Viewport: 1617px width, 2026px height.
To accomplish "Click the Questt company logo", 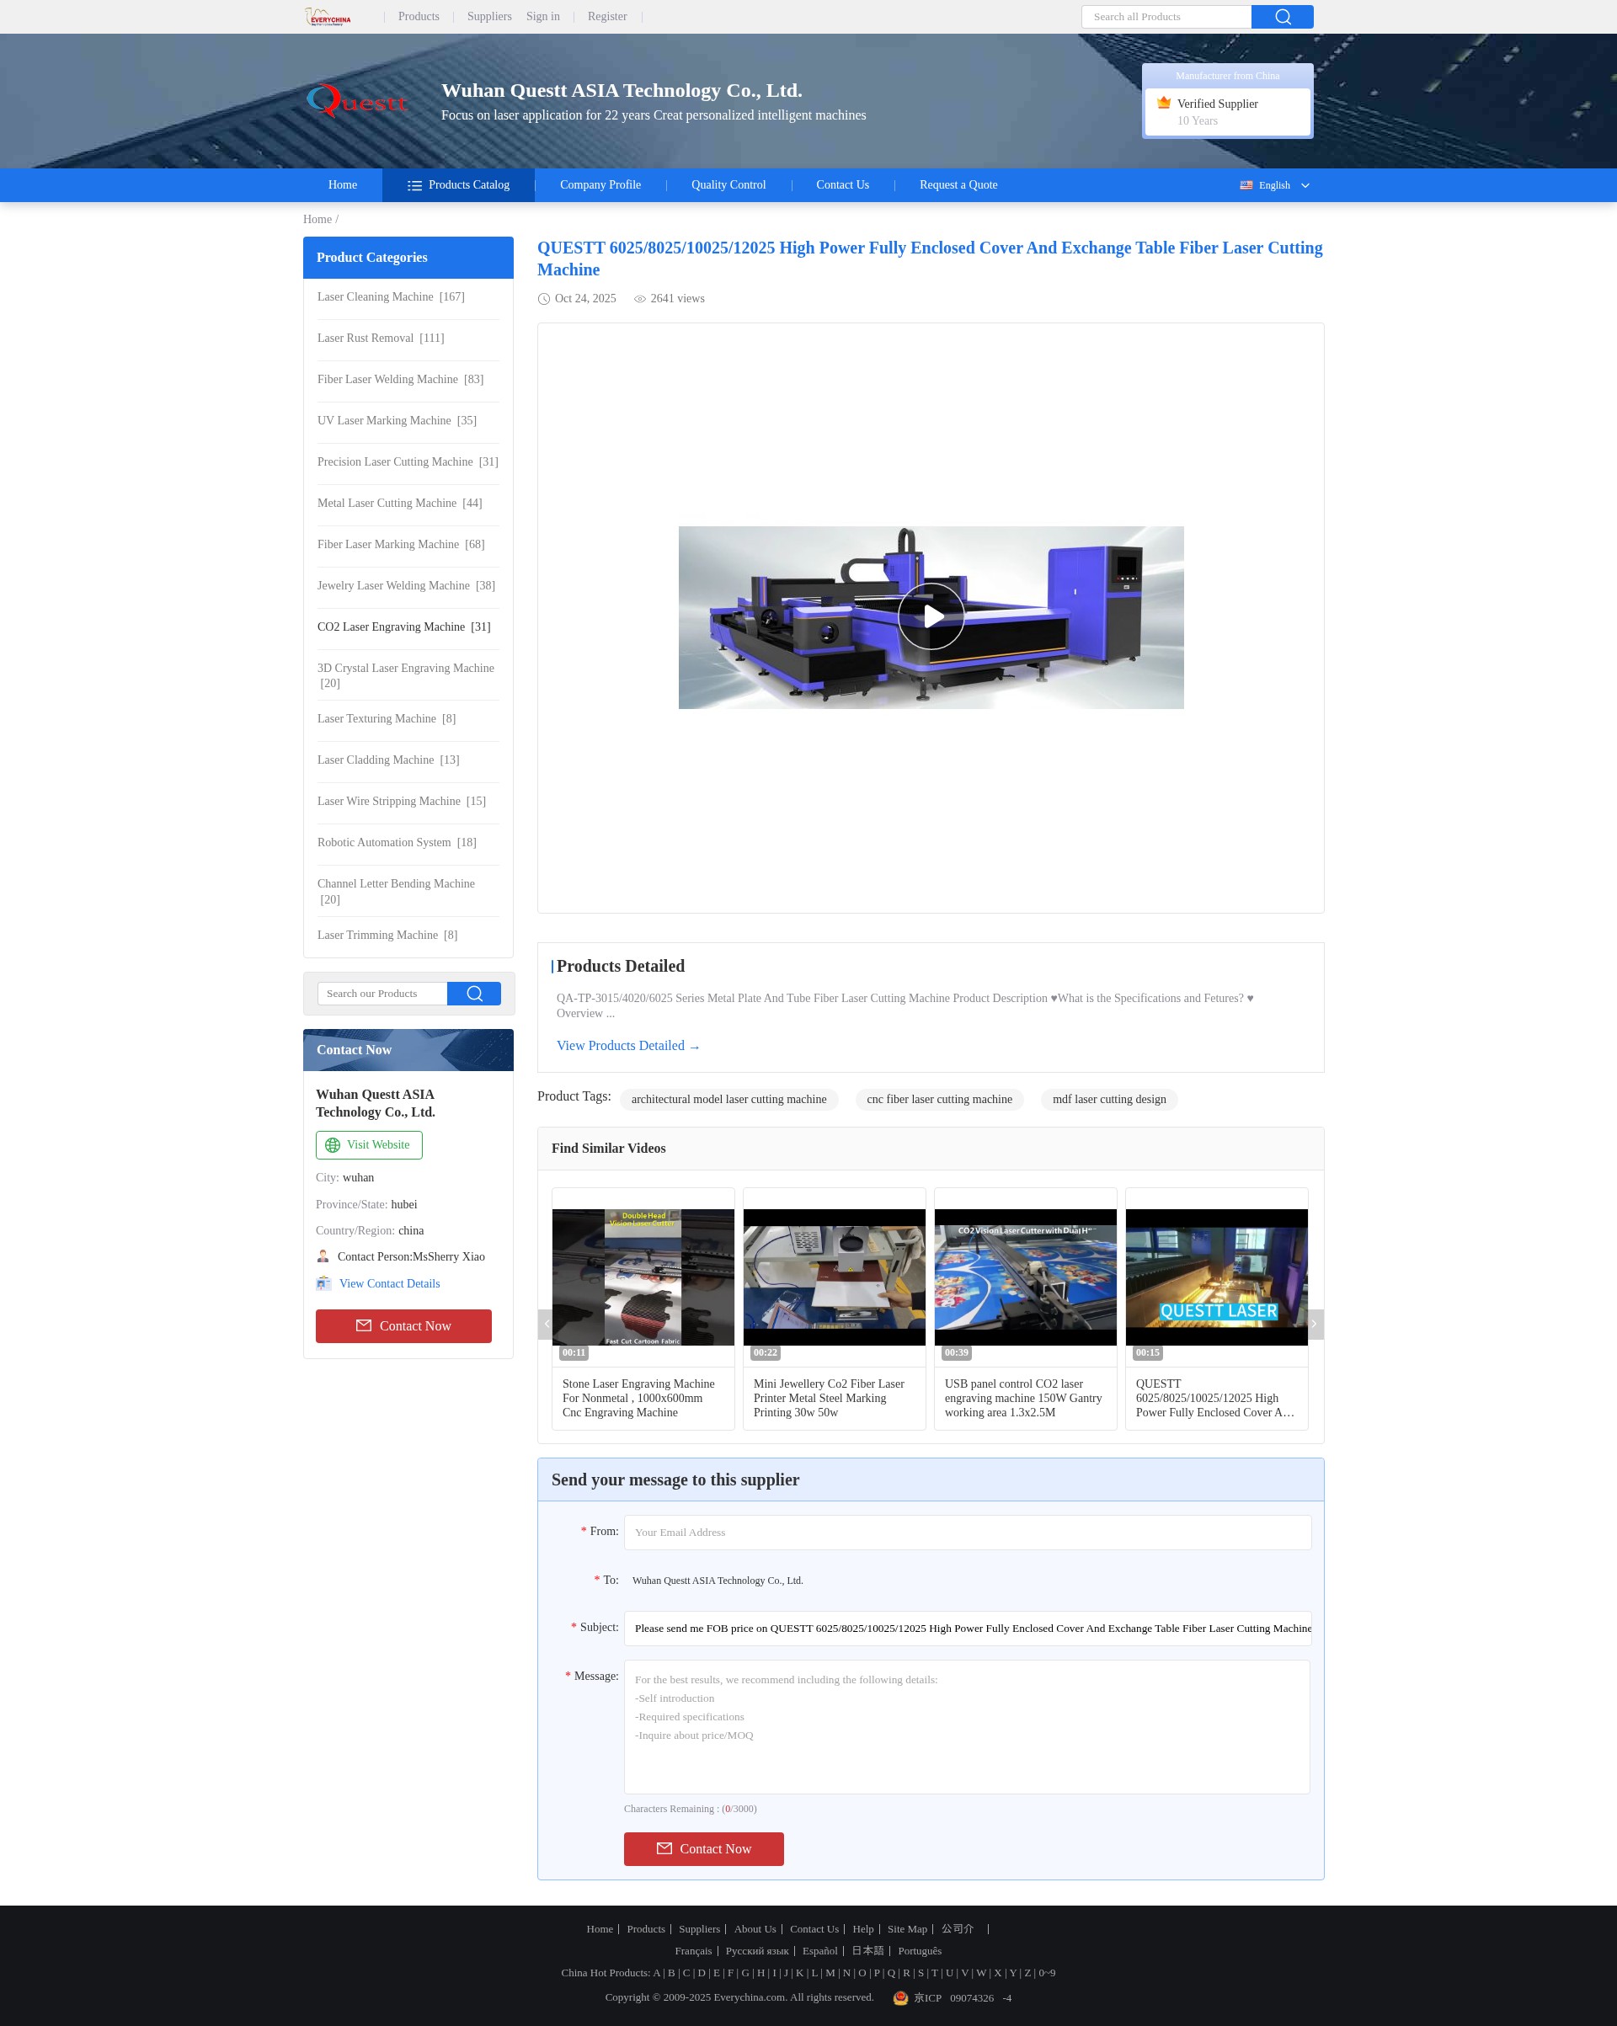I will (357, 100).
